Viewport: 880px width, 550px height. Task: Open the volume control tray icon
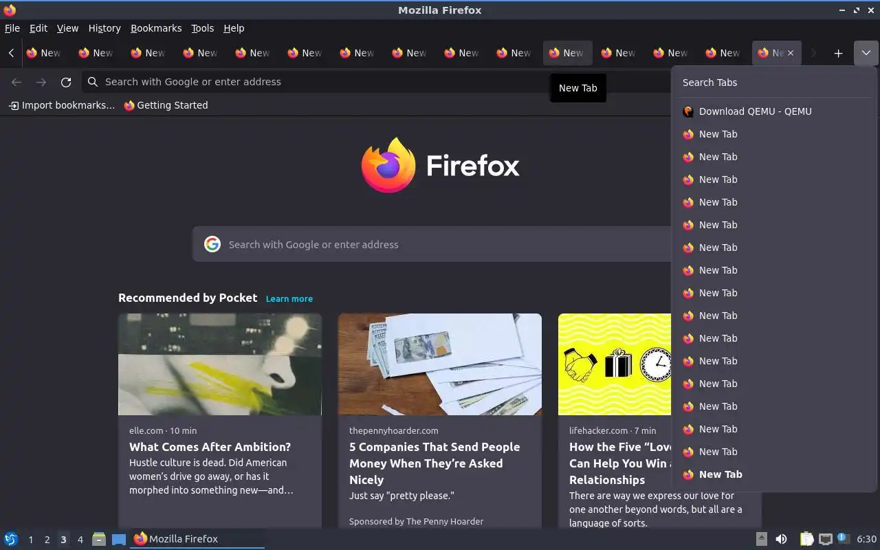coord(782,539)
